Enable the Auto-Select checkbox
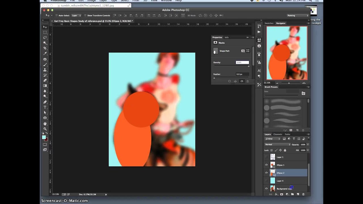363x204 pixels. pyautogui.click(x=57, y=16)
